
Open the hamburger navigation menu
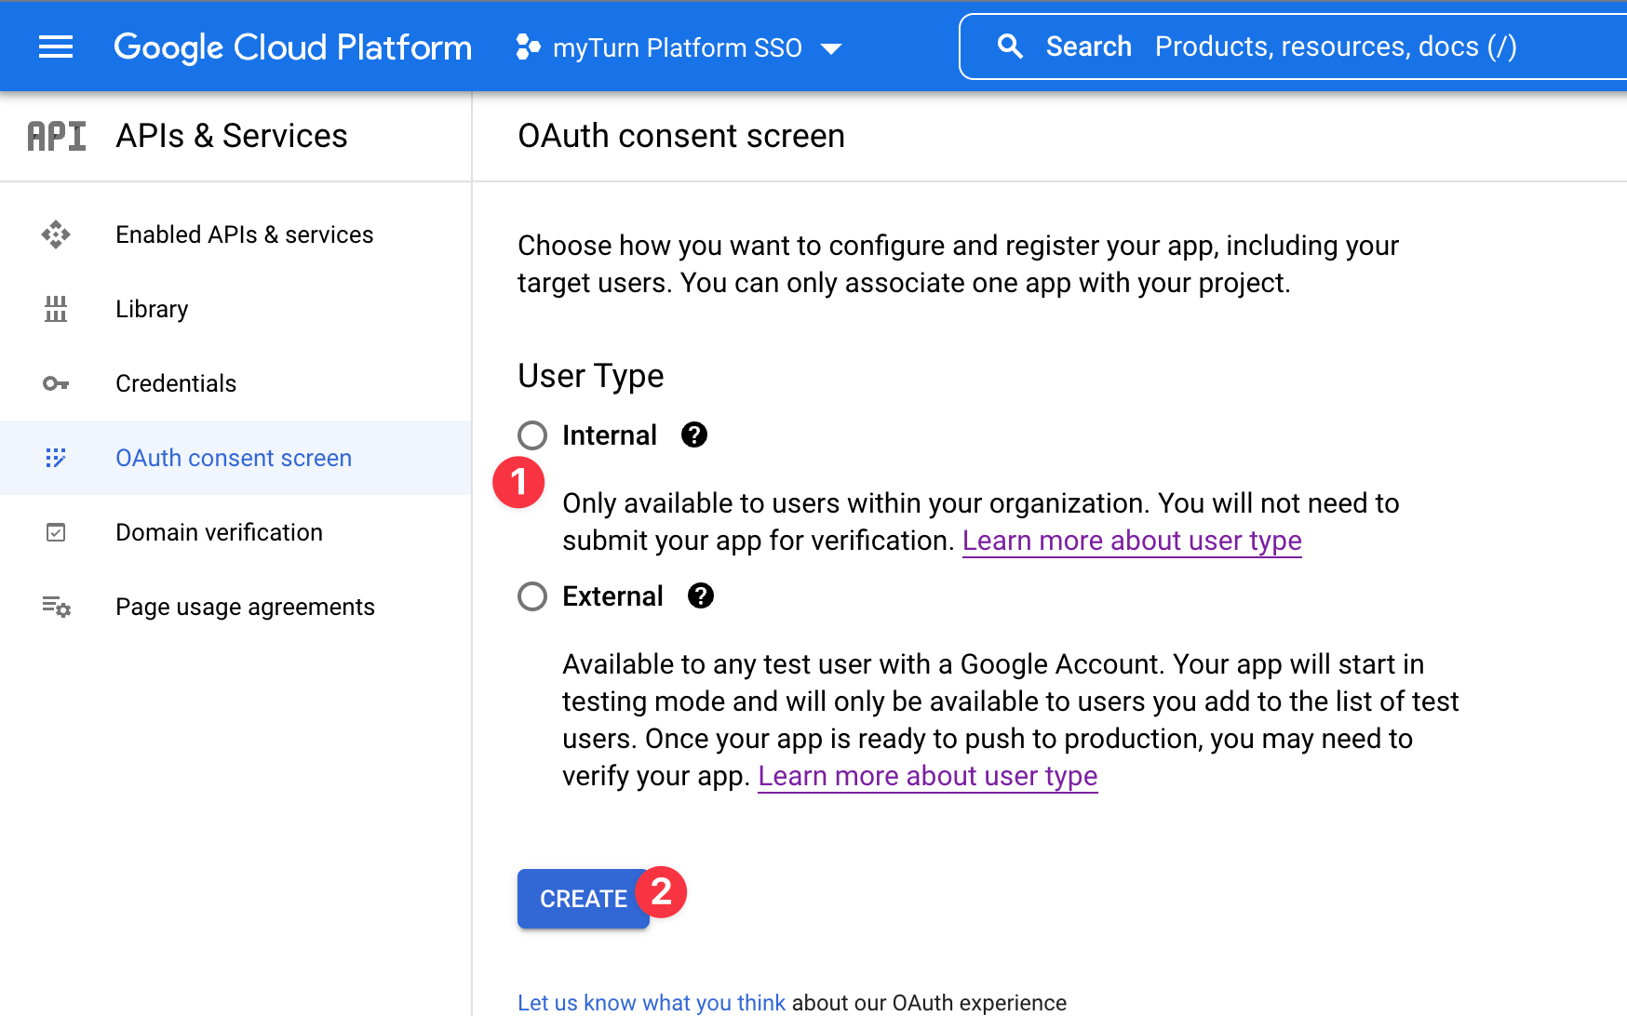click(56, 47)
